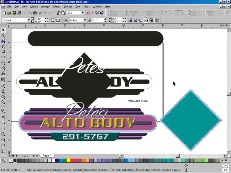Select the Text tool
Image resolution: width=231 pixels, height=173 pixels.
click(x=3, y=73)
